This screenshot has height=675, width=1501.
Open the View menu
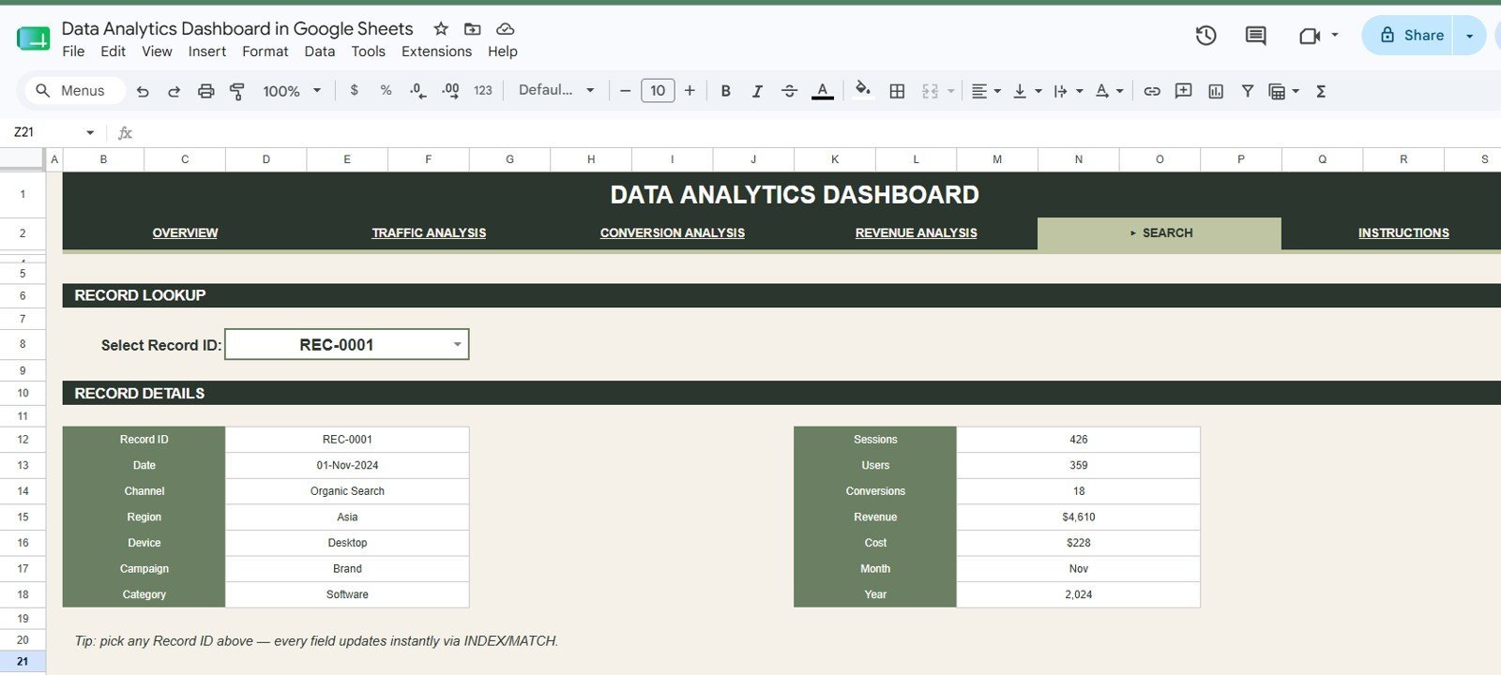point(157,52)
